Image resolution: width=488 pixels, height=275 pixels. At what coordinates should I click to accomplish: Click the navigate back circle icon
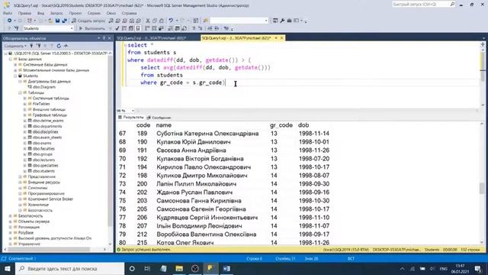(10, 21)
